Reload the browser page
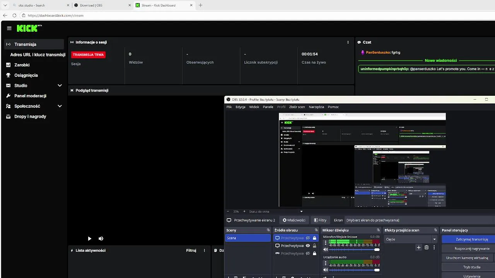The width and height of the screenshot is (495, 278). click(14, 15)
